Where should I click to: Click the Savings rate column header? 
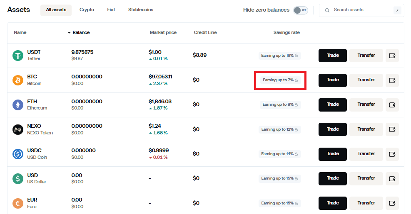tap(286, 33)
